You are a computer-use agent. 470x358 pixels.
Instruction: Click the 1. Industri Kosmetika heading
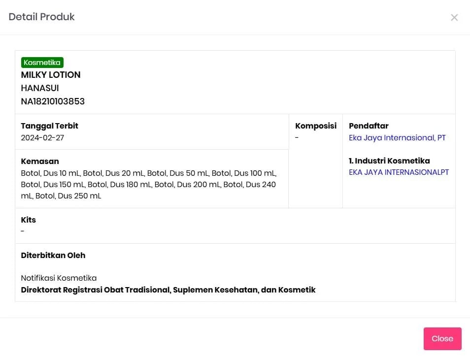tap(389, 161)
